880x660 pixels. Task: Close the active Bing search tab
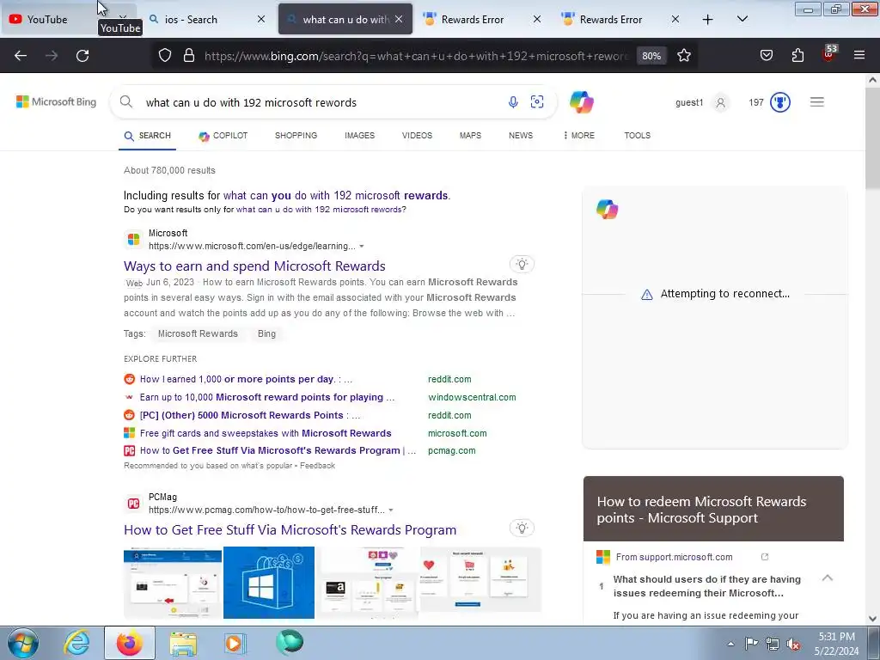[399, 19]
